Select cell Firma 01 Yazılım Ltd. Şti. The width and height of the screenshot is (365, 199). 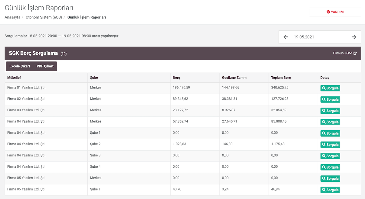pyautogui.click(x=26, y=87)
